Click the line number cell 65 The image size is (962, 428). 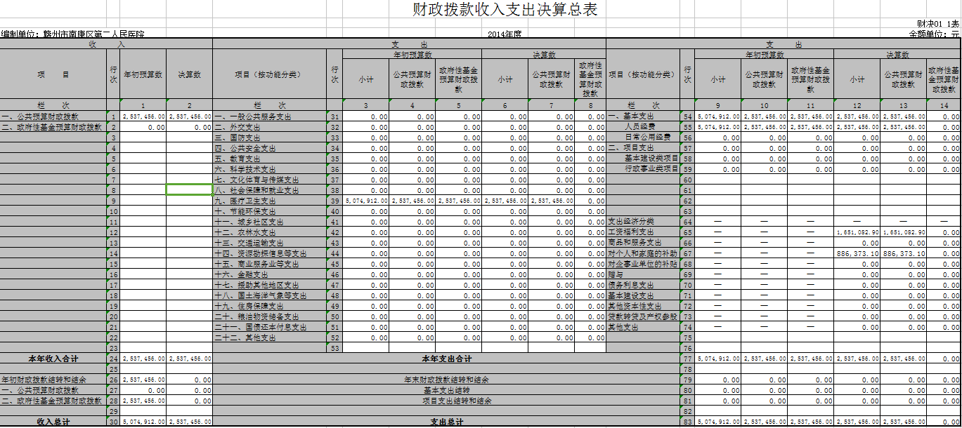tap(687, 233)
